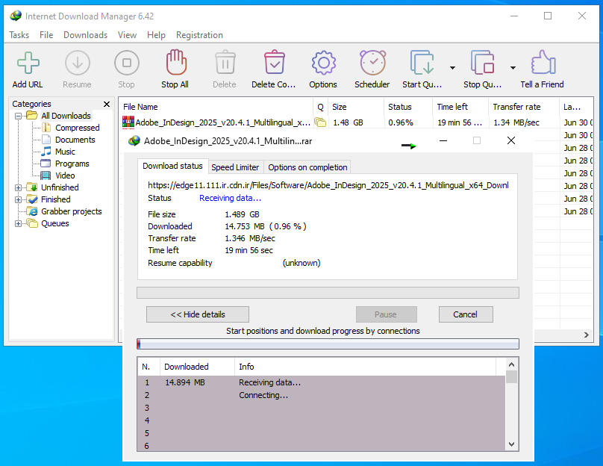Select Grabber projects in the tree
Viewport: 603px width, 466px height.
tap(72, 211)
